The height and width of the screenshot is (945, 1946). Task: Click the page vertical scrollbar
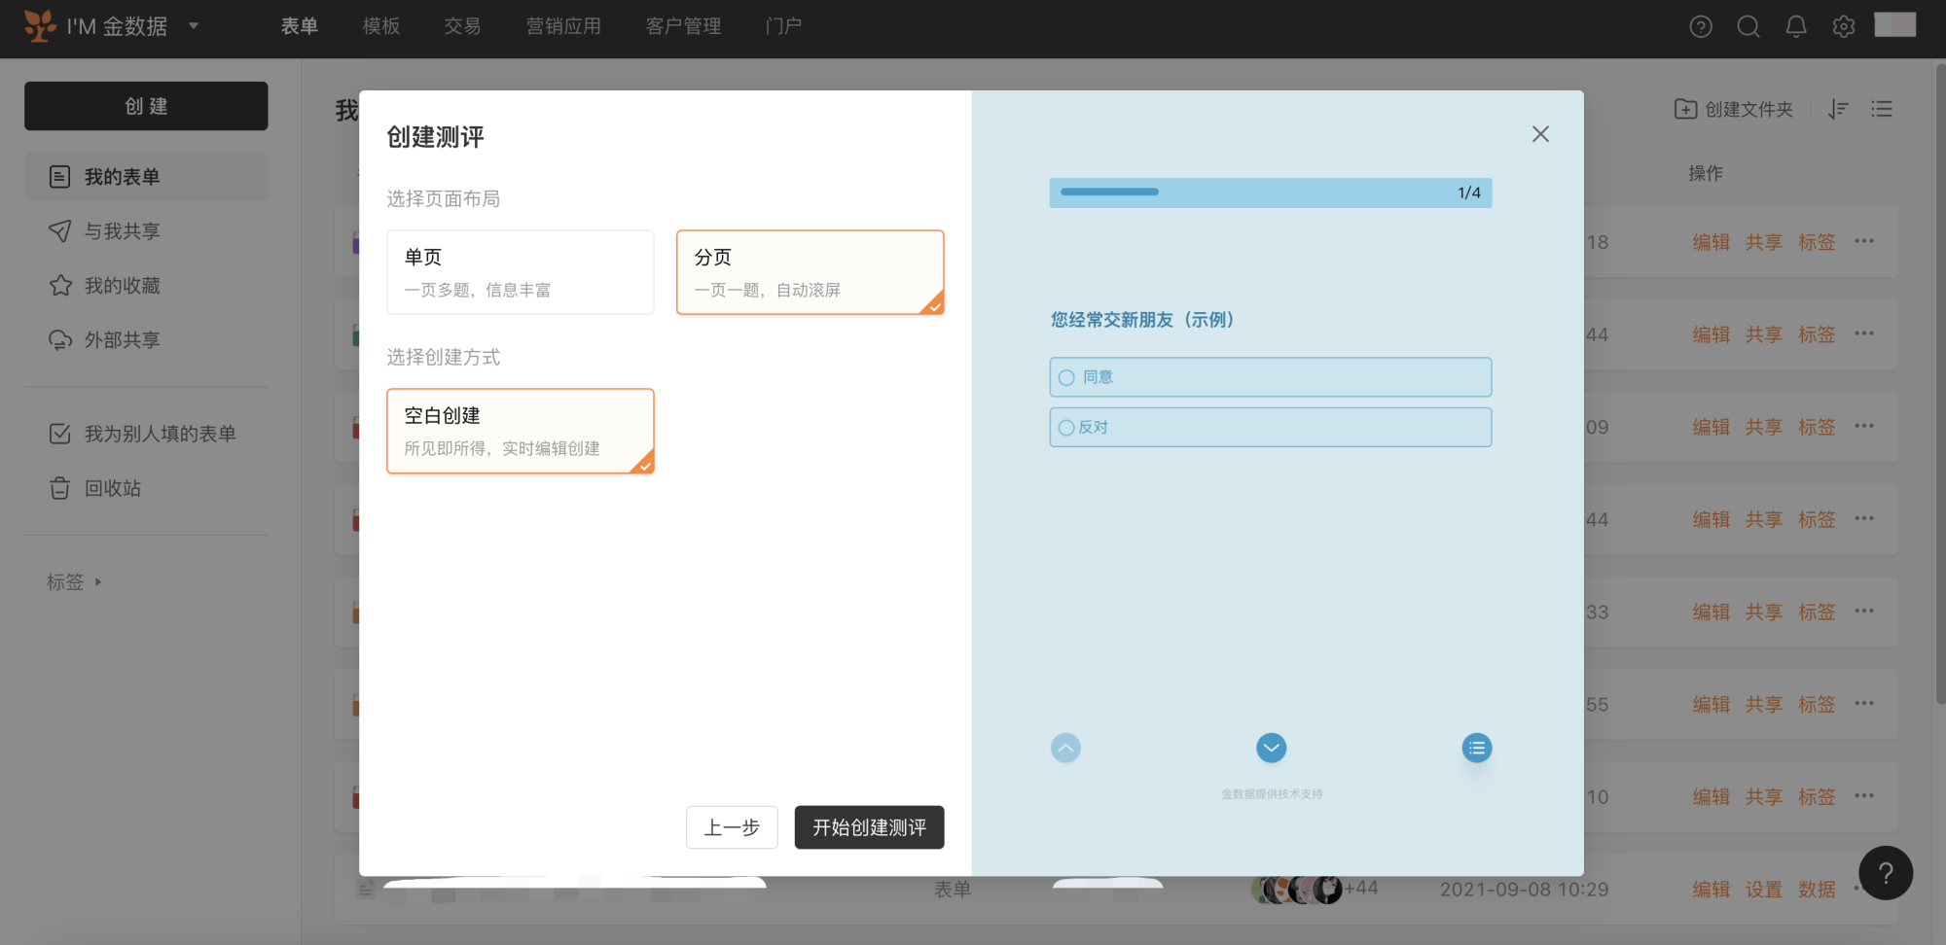pyautogui.click(x=1940, y=384)
